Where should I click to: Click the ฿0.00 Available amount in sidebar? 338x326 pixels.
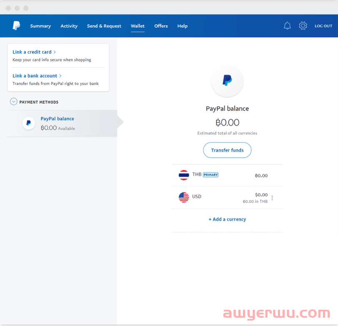point(58,128)
